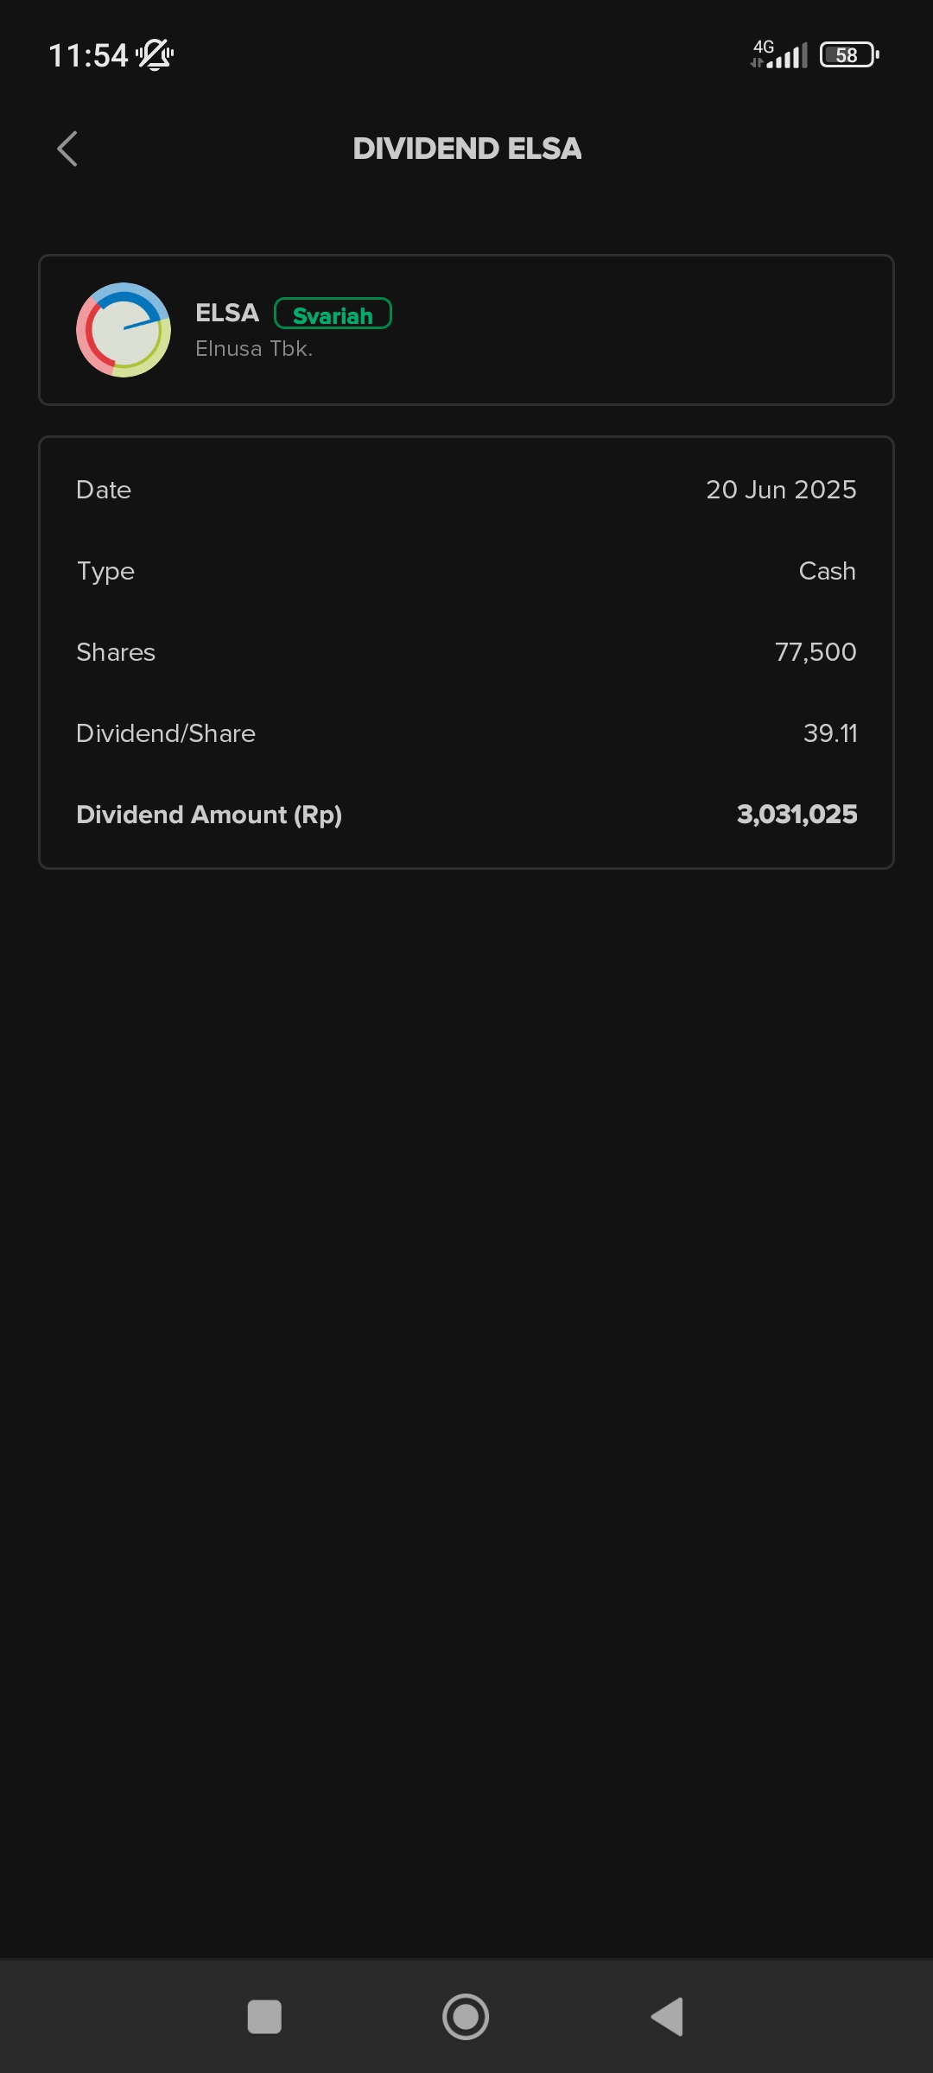Go back using the top-left chevron
933x2073 pixels.
coord(67,149)
